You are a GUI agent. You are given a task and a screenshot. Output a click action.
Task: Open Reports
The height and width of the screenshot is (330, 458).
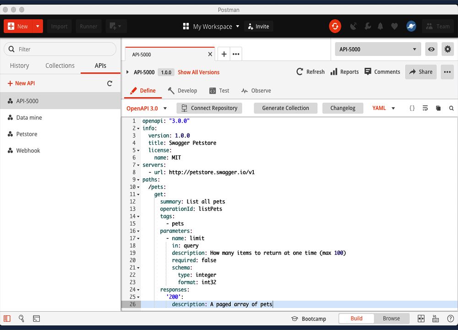pyautogui.click(x=344, y=72)
